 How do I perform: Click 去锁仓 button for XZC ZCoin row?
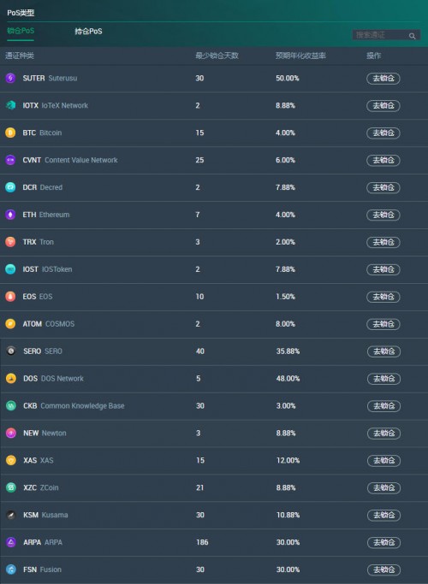point(384,488)
